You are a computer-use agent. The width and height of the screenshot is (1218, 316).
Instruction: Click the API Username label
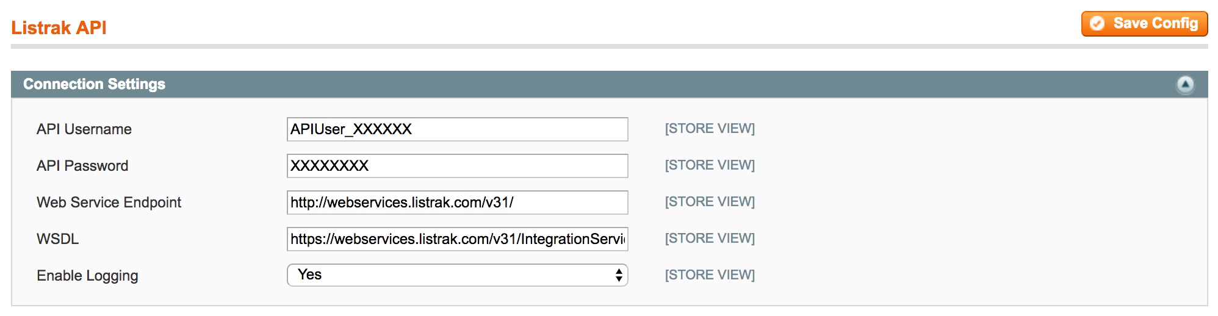[84, 129]
